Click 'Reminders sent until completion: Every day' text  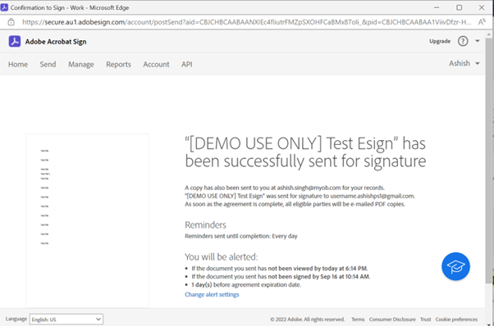click(x=241, y=236)
